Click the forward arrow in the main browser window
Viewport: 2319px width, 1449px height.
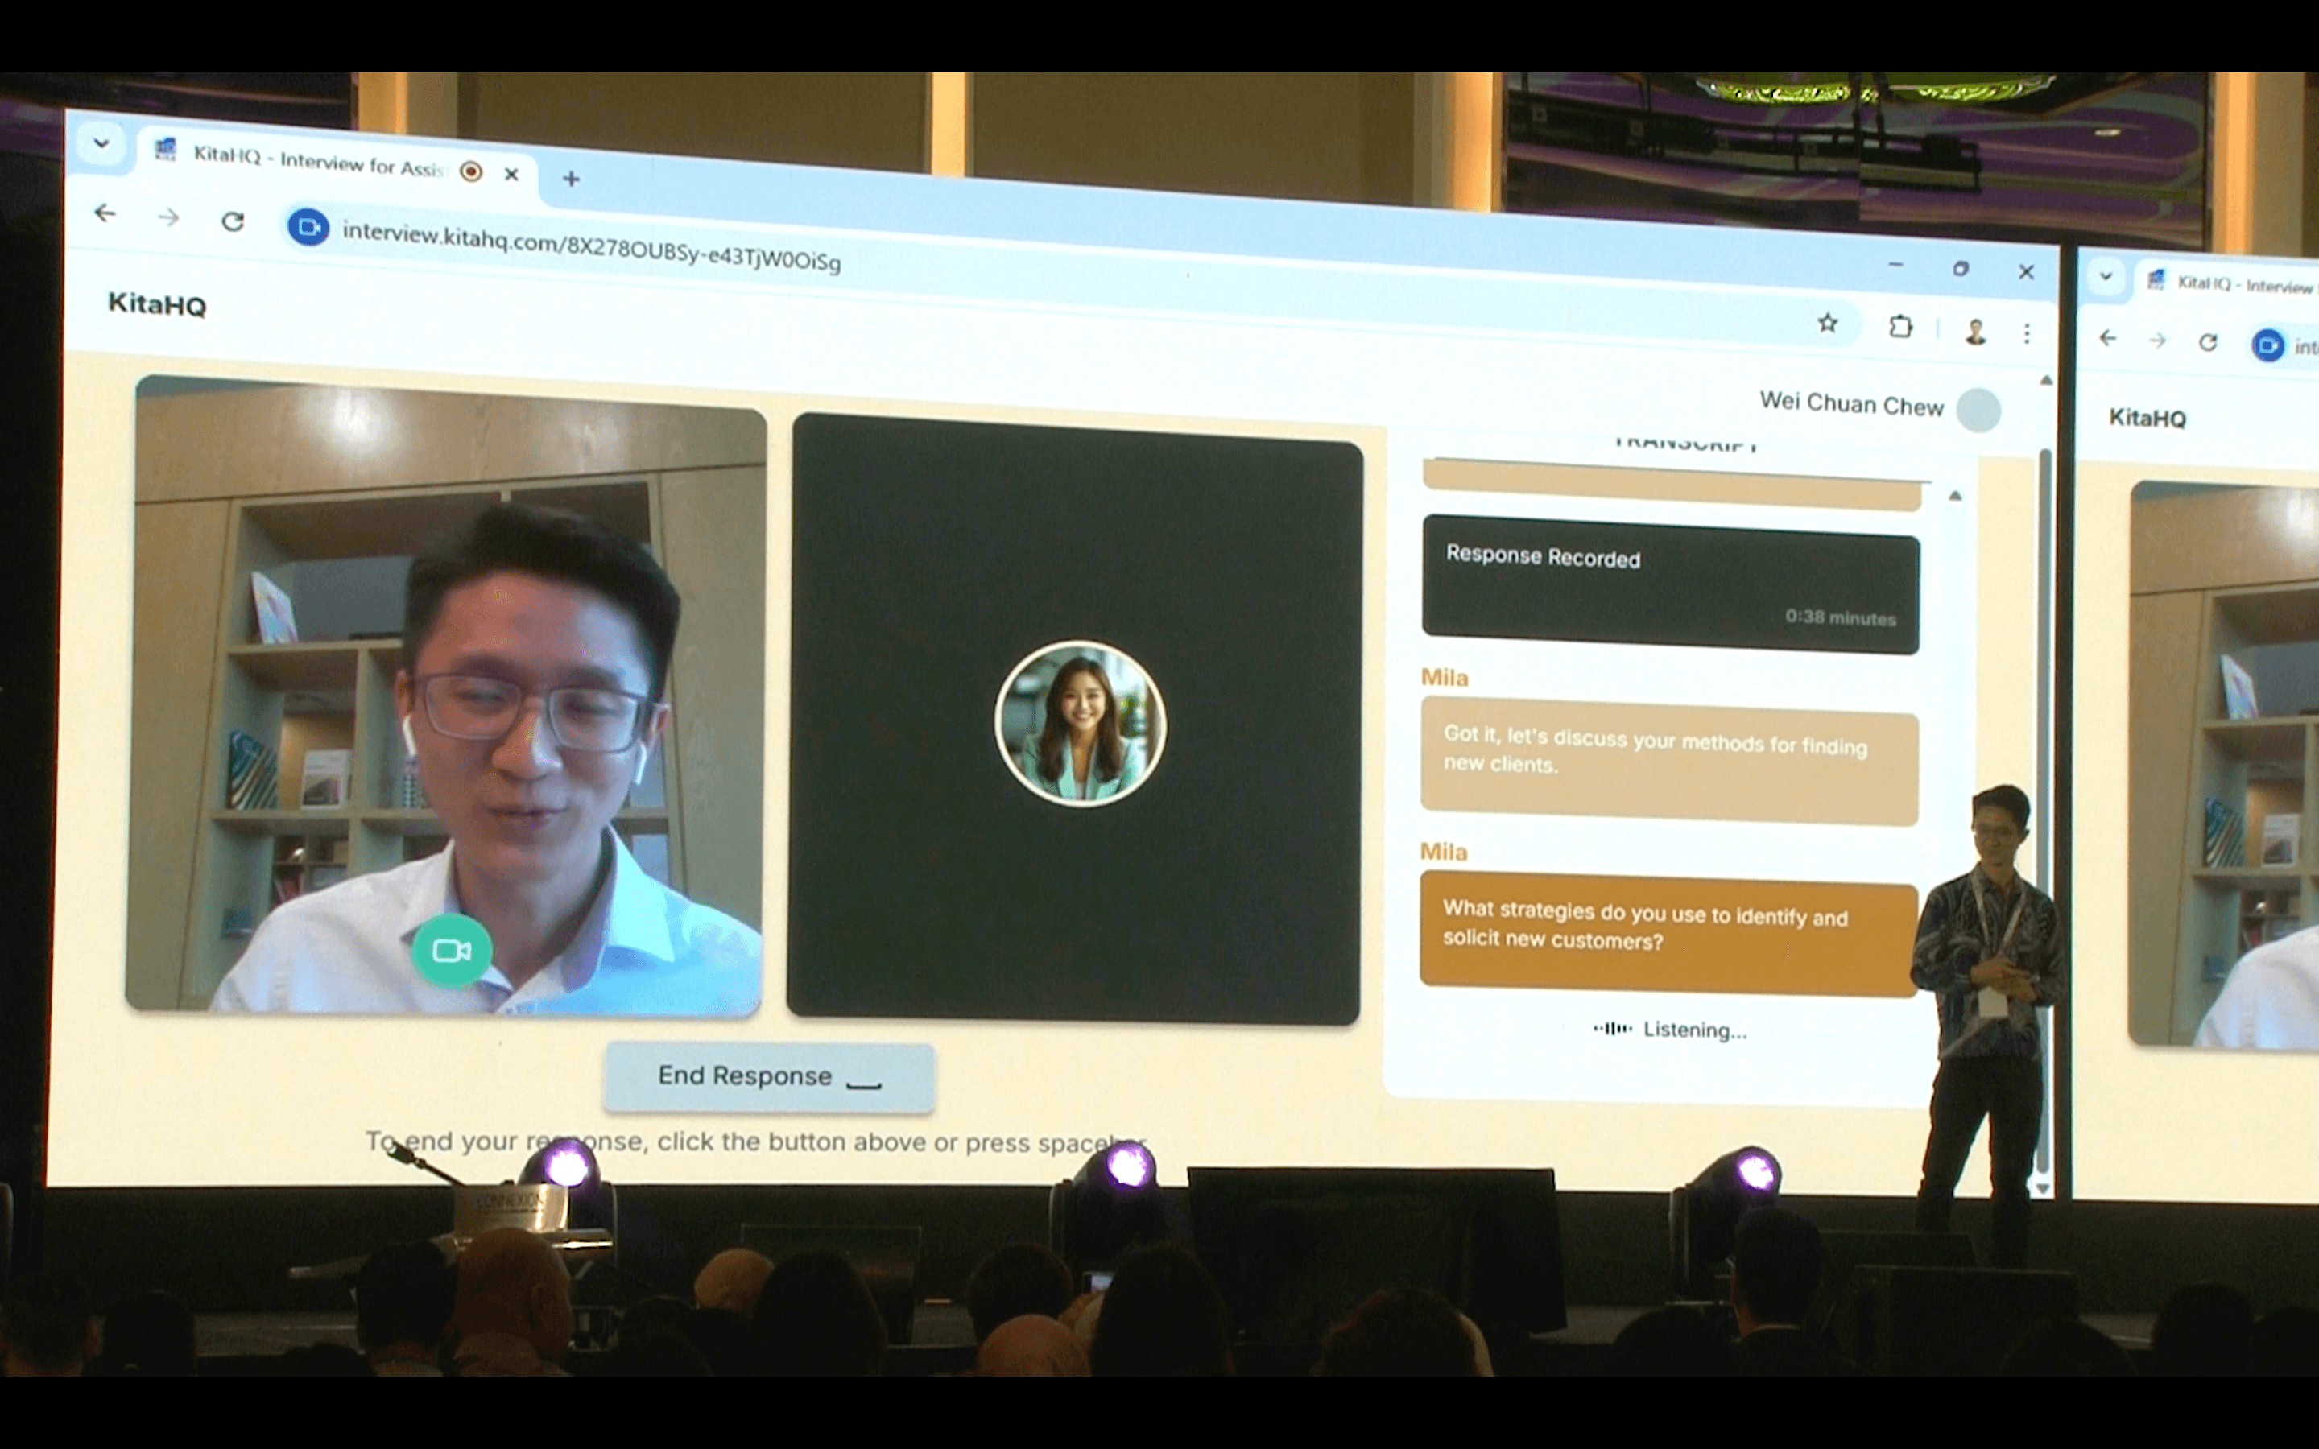click(168, 217)
